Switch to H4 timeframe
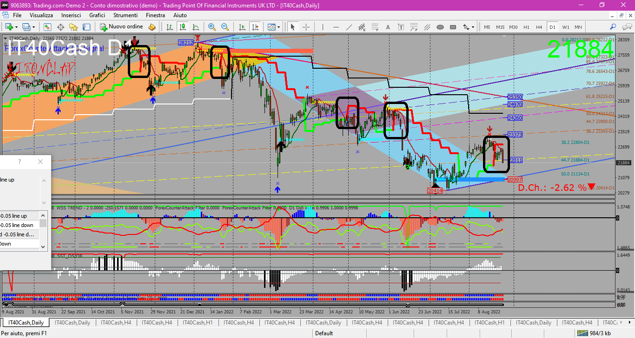Viewport: 635px width, 338px height. [539, 27]
